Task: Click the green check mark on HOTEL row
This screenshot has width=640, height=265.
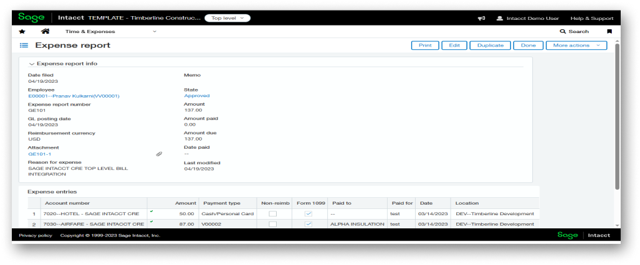Action: click(x=151, y=211)
